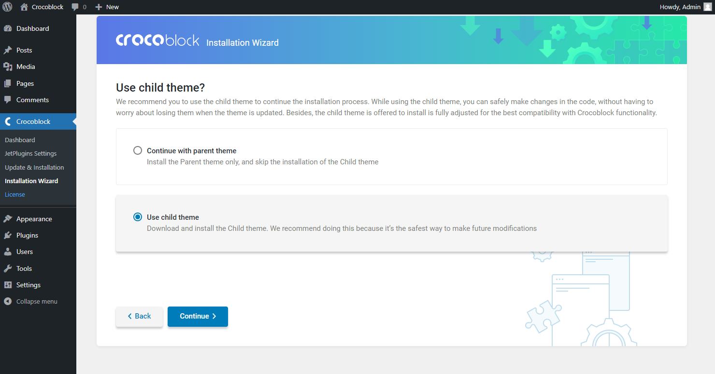
Task: Click description 'Install the Parent theme only'
Action: tap(263, 162)
